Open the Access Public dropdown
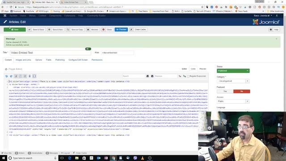 (x=233, y=102)
